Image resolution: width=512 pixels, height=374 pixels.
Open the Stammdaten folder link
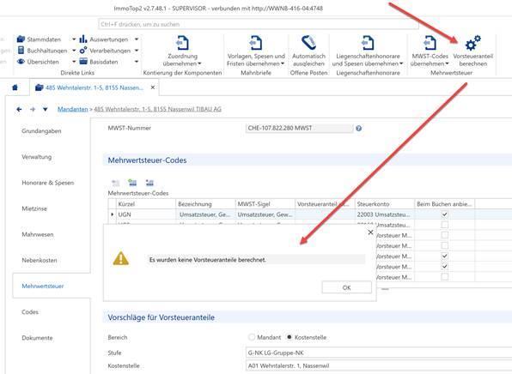(40, 39)
